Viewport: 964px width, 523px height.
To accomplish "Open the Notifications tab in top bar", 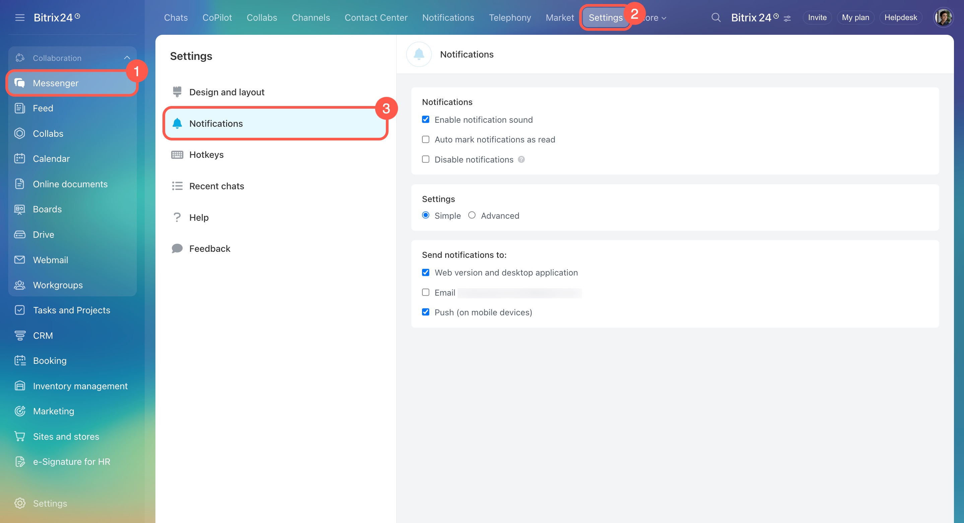I will pyautogui.click(x=448, y=18).
